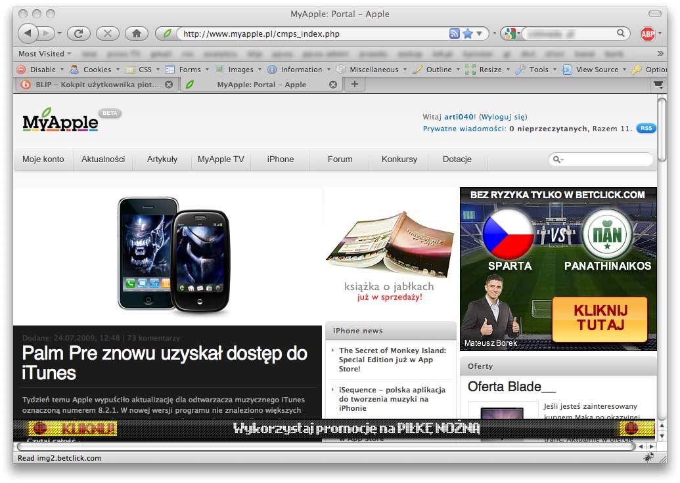Close the BLIP tab with its X
This screenshot has width=680, height=483.
pyautogui.click(x=169, y=85)
